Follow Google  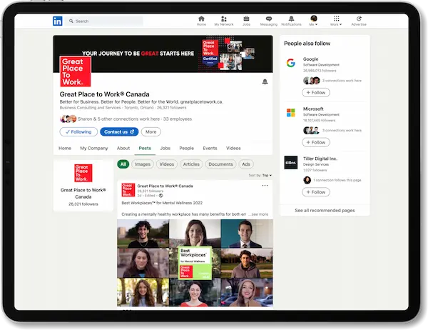[x=316, y=92]
